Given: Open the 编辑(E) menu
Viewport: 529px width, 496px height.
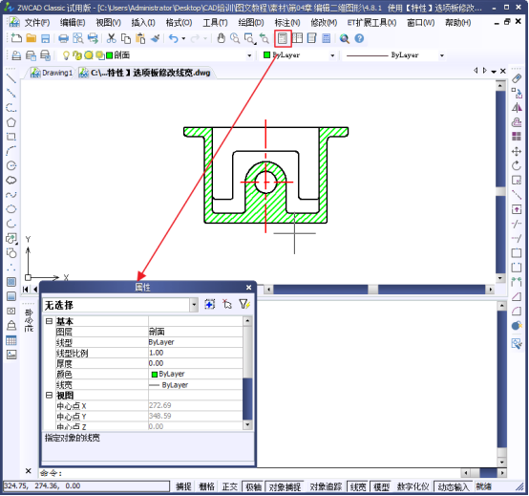Looking at the screenshot, I should coord(73,23).
